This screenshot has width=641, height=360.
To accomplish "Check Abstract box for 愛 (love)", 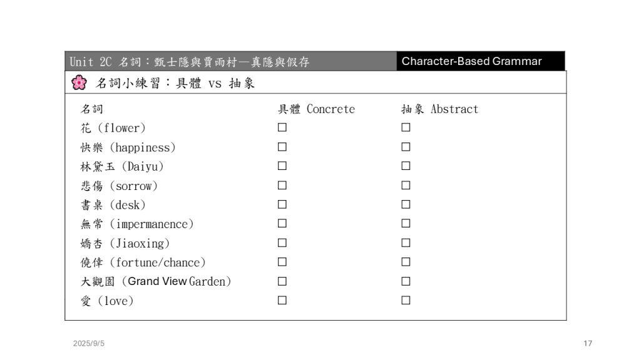I will [x=406, y=300].
